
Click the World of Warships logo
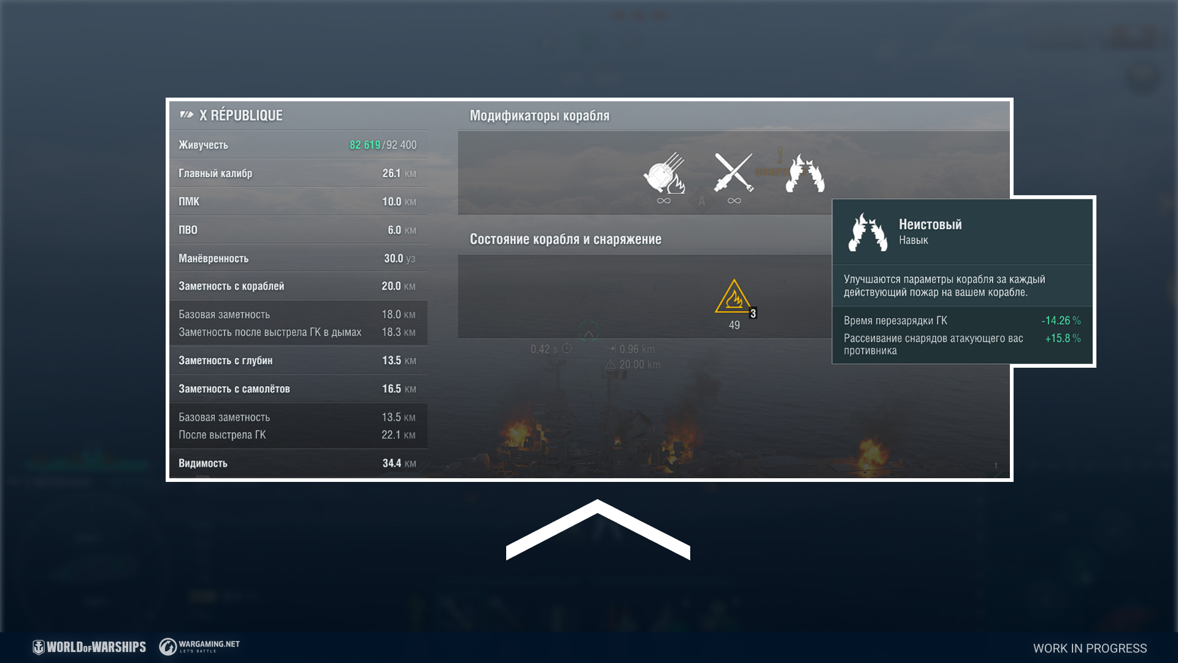pyautogui.click(x=90, y=646)
